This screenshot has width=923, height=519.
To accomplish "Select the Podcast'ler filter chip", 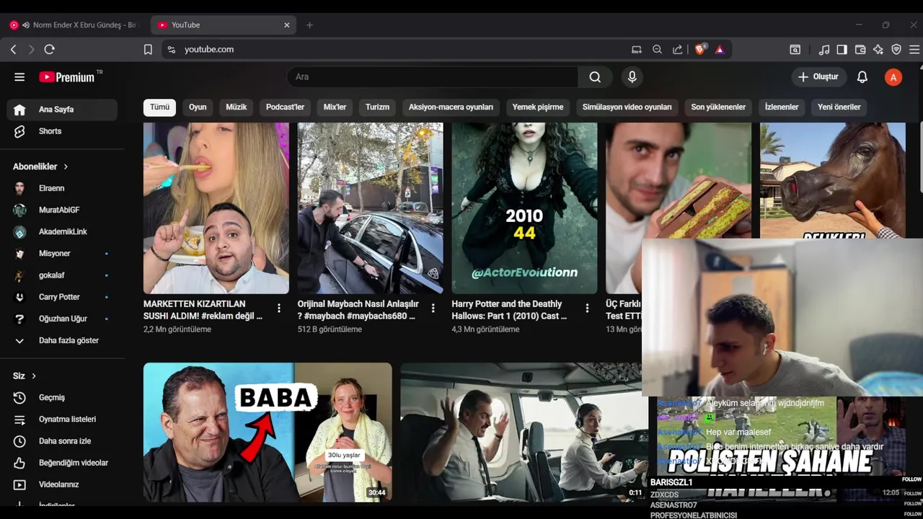I will (x=285, y=107).
